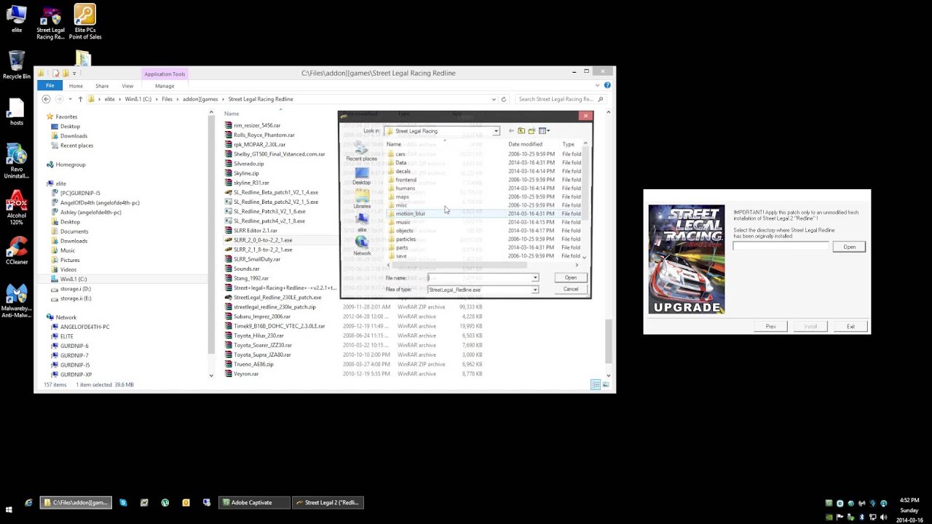932x524 pixels.
Task: Open the Manage ribbon tab
Action: point(165,86)
